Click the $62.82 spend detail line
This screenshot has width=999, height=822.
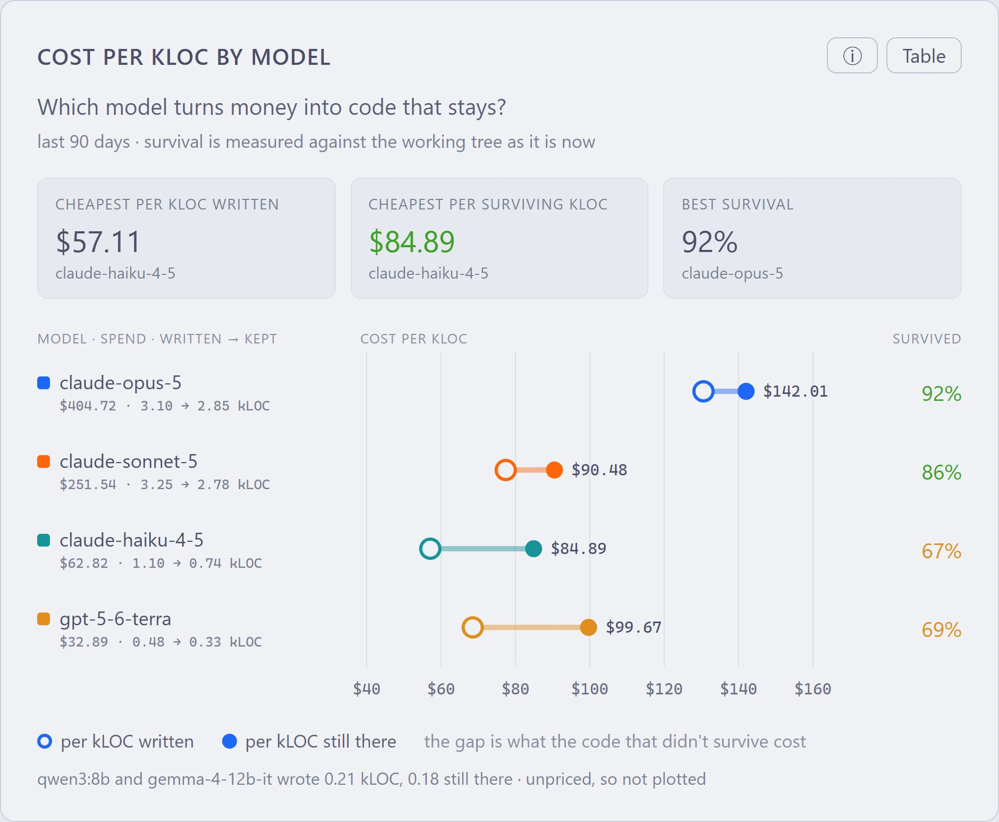coord(160,564)
